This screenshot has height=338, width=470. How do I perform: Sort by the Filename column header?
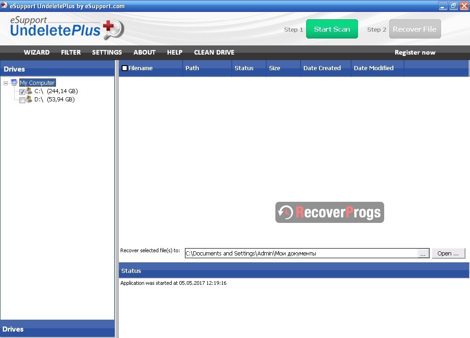click(151, 68)
